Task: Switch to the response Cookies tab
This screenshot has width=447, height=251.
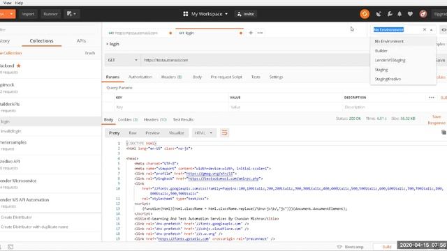Action: pyautogui.click(x=127, y=119)
